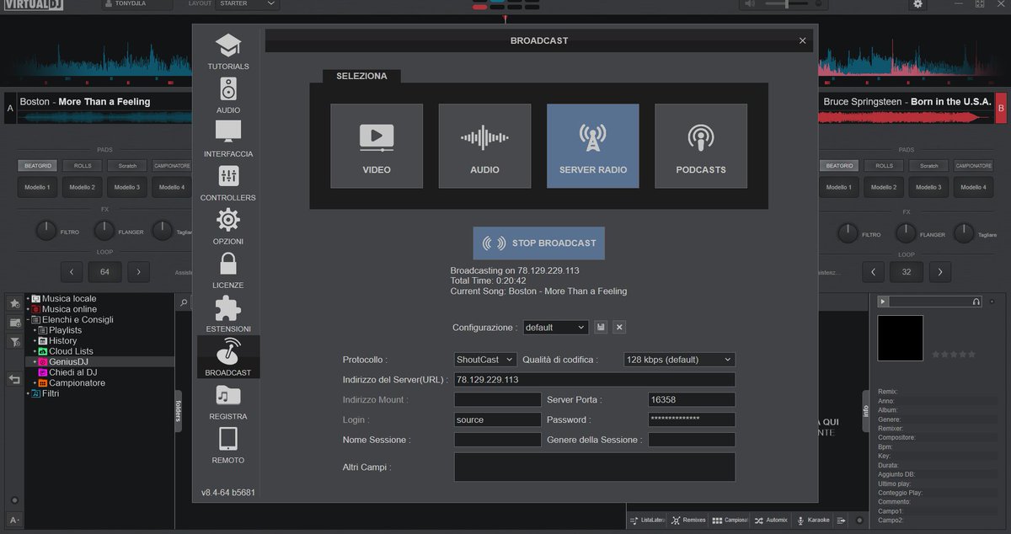The height and width of the screenshot is (534, 1011).
Task: Click the Server Porta input field
Action: pyautogui.click(x=692, y=400)
